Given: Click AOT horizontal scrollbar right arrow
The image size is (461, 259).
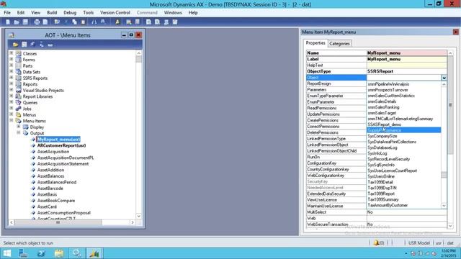Looking at the screenshot, I should tap(133, 222).
